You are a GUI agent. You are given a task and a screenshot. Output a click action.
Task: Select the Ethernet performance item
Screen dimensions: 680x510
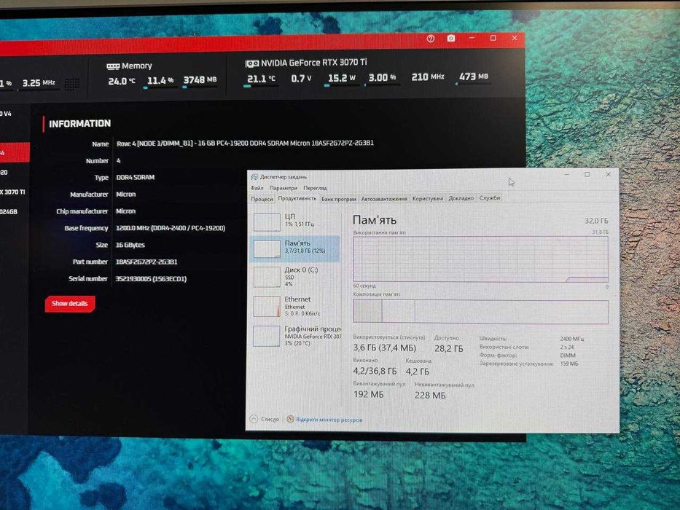pyautogui.click(x=296, y=306)
